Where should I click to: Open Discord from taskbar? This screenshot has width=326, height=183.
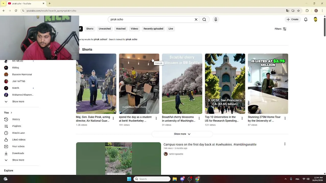(x=182, y=179)
